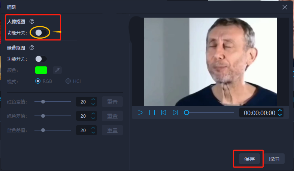The width and height of the screenshot is (294, 171).
Task: Reset the 蓝色差值 value
Action: (x=112, y=130)
